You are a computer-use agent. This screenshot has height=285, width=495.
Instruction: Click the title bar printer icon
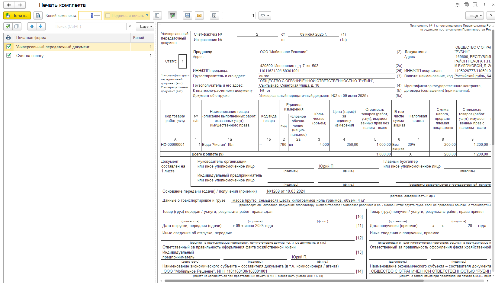(x=466, y=5)
